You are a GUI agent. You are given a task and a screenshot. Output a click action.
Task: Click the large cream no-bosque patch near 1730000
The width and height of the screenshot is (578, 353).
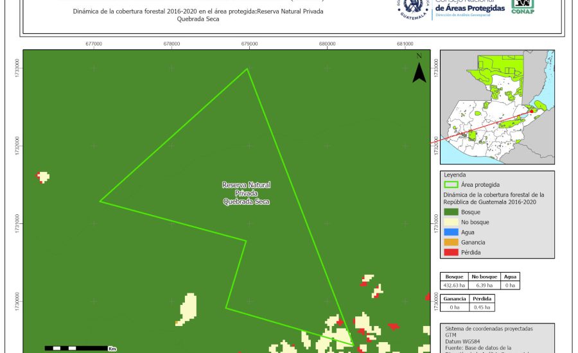[188, 308]
